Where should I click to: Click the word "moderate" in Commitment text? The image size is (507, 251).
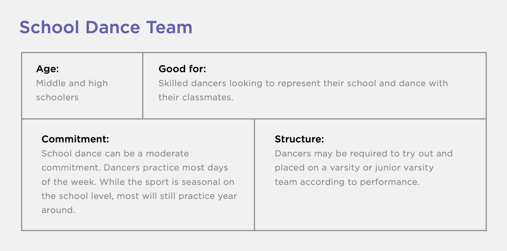[167, 154]
